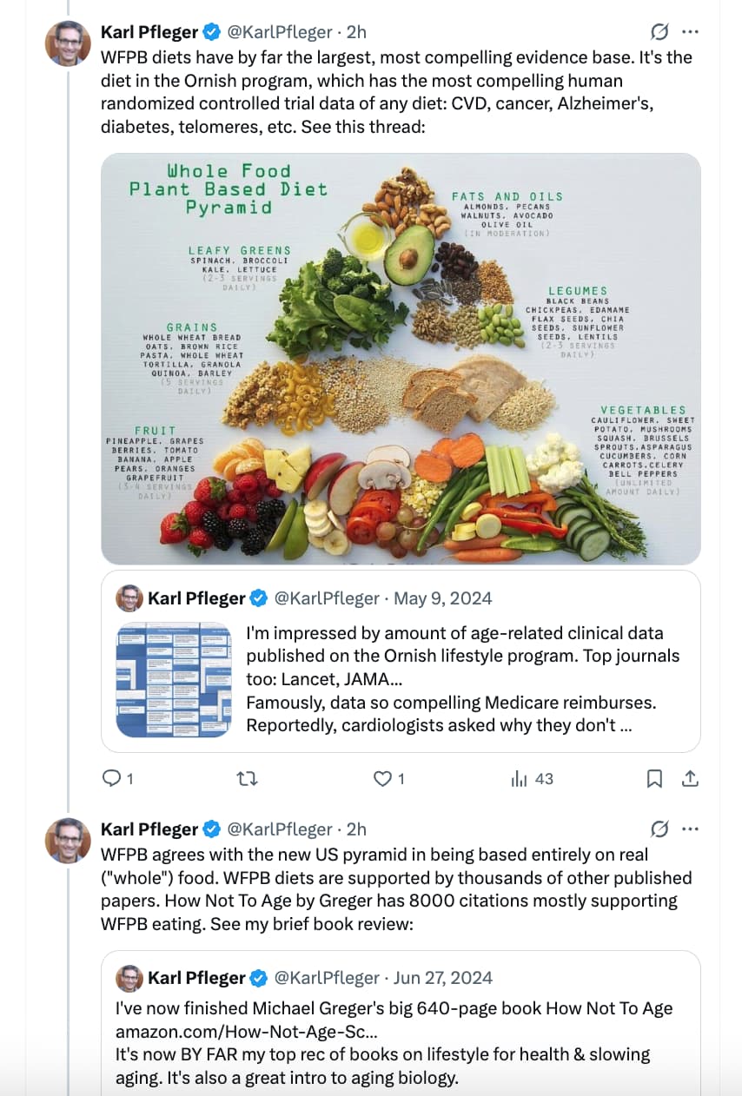Bookmark the first WFPB tweet
Viewport: 742px width, 1096px height.
[654, 779]
